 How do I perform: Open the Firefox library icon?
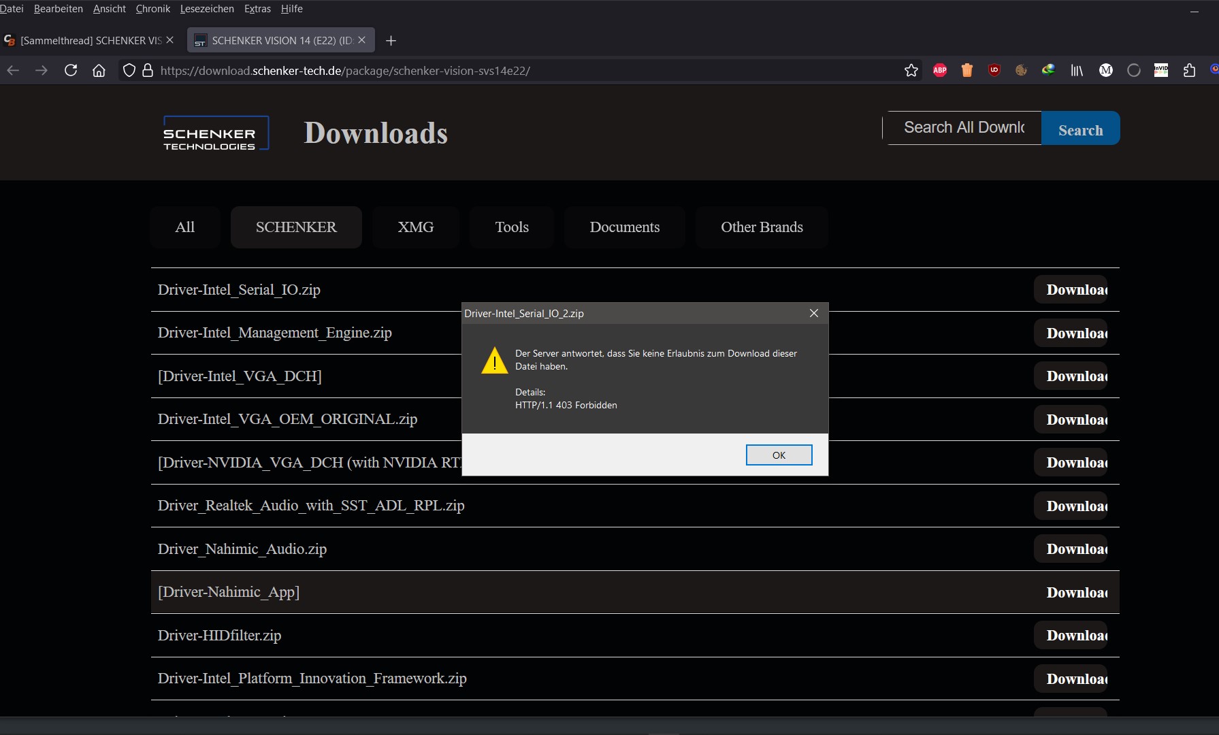(1077, 69)
